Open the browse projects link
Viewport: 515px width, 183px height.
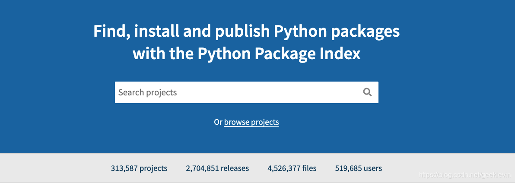pyautogui.click(x=251, y=122)
